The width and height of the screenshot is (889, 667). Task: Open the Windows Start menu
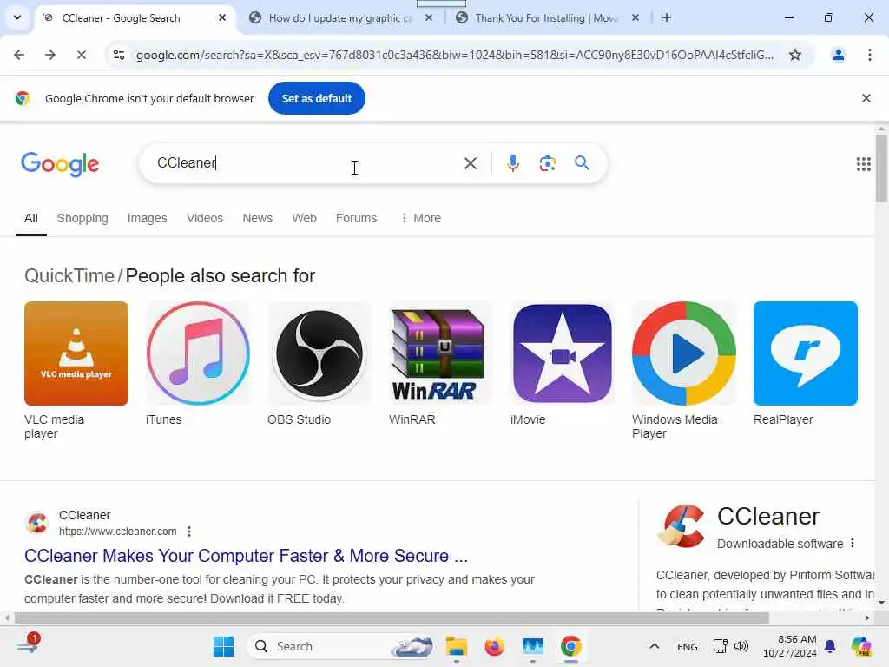click(x=223, y=646)
